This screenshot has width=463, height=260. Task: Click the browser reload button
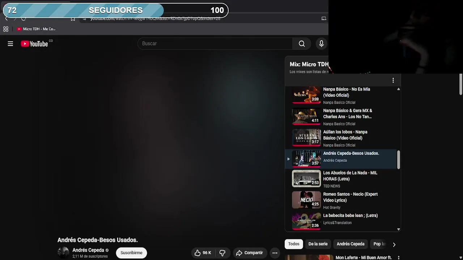click(x=24, y=18)
